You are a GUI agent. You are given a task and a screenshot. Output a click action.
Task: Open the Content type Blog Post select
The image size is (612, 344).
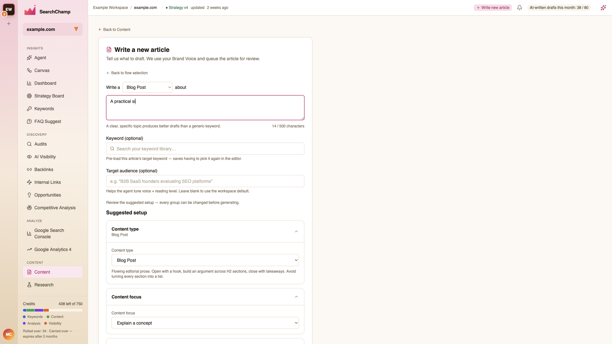coord(205,260)
